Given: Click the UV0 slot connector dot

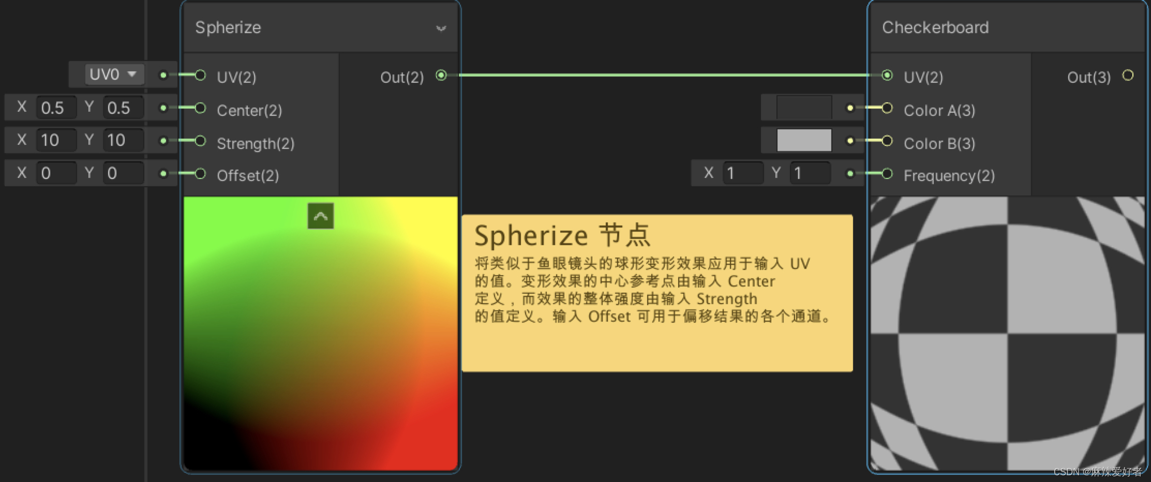Looking at the screenshot, I should coord(163,76).
